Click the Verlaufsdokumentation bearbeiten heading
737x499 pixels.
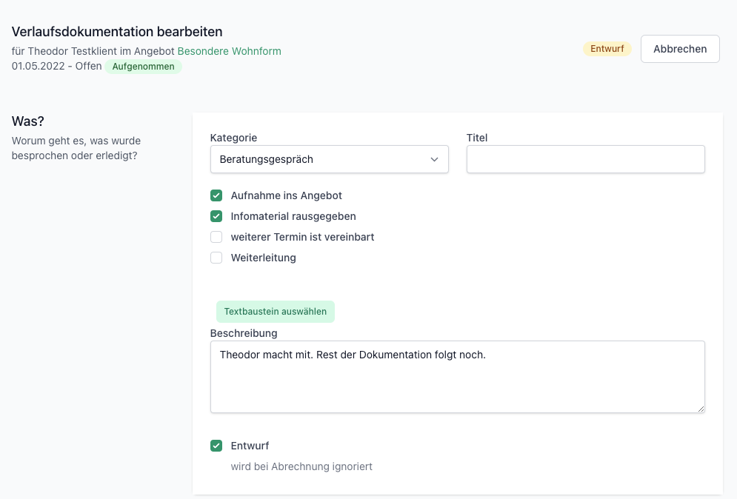coord(117,32)
